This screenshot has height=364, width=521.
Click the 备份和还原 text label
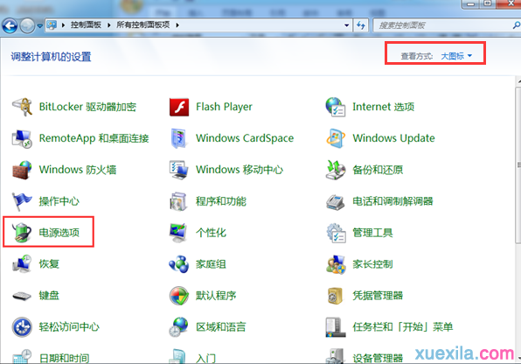click(378, 170)
